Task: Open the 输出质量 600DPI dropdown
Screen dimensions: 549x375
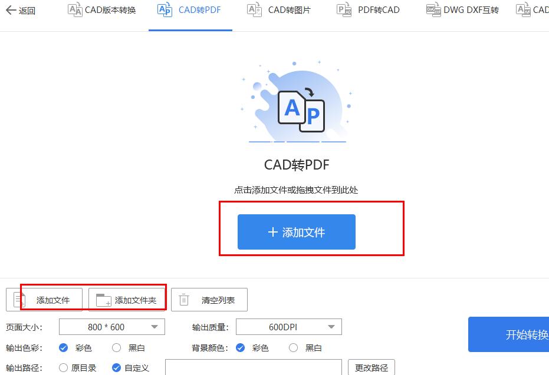Action: 289,327
